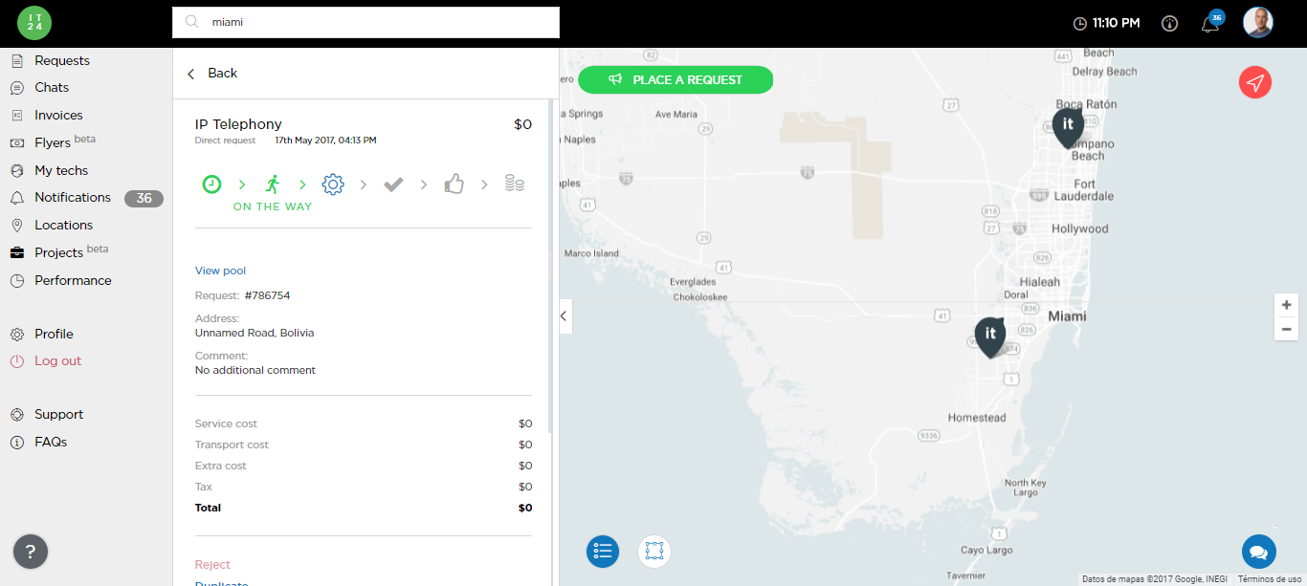Click the FAQs info icon
The image size is (1307, 586).
[x=16, y=443]
